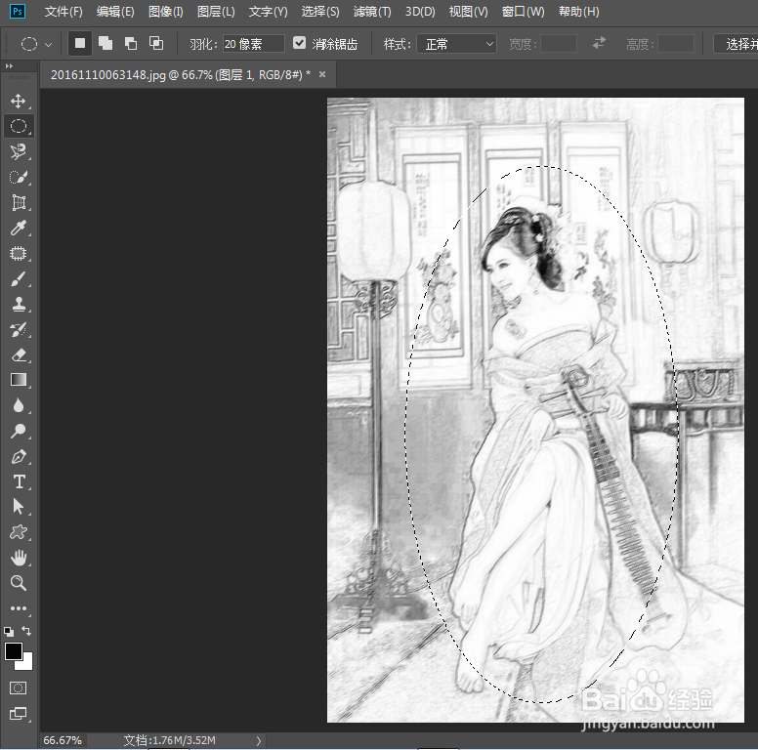The image size is (758, 750).
Task: Open the 图层(L) menu
Action: (x=216, y=12)
